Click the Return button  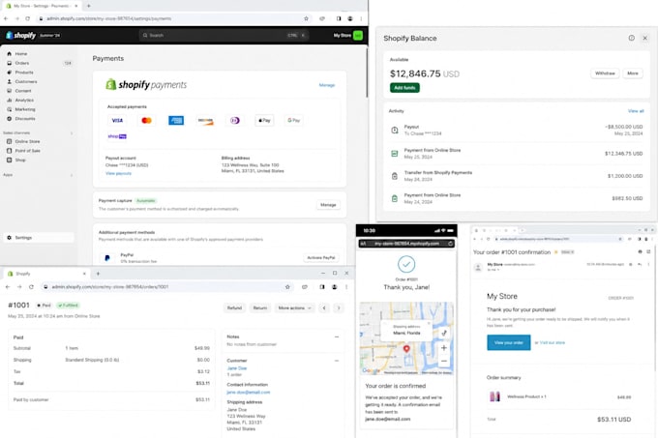coord(259,307)
